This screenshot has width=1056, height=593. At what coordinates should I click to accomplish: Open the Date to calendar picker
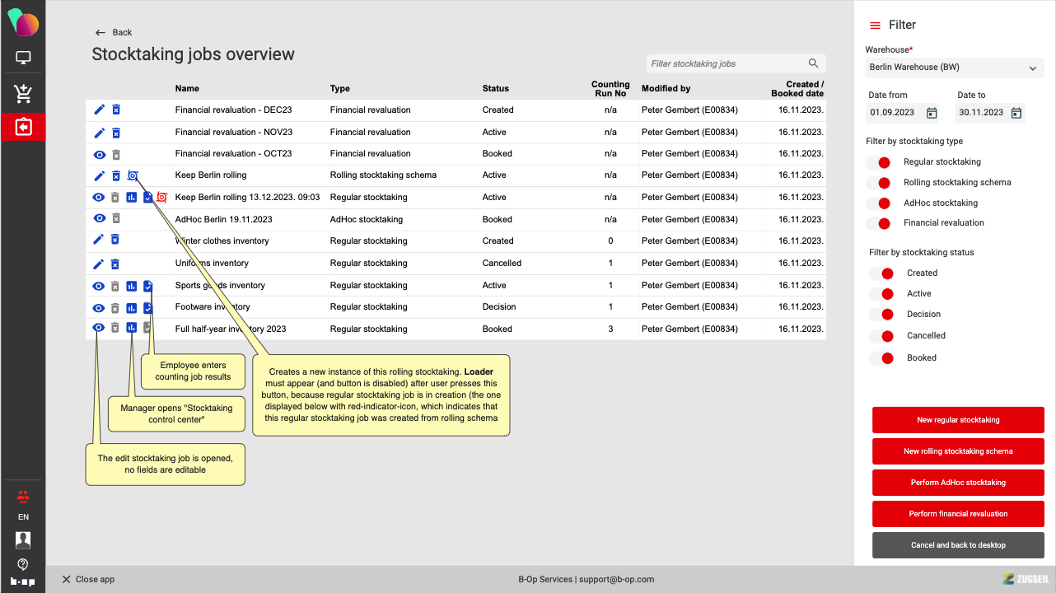[1016, 113]
